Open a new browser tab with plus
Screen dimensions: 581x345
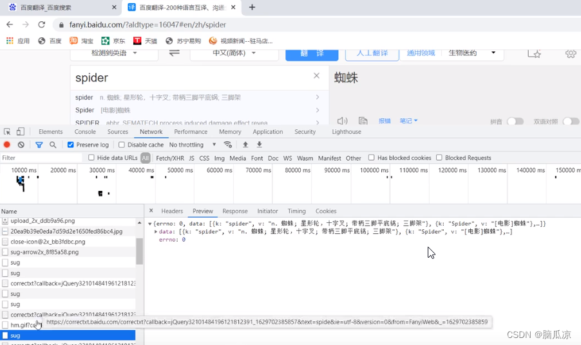[x=252, y=7]
